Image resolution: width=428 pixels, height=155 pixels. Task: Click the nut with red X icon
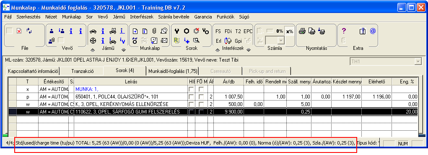[196, 31]
